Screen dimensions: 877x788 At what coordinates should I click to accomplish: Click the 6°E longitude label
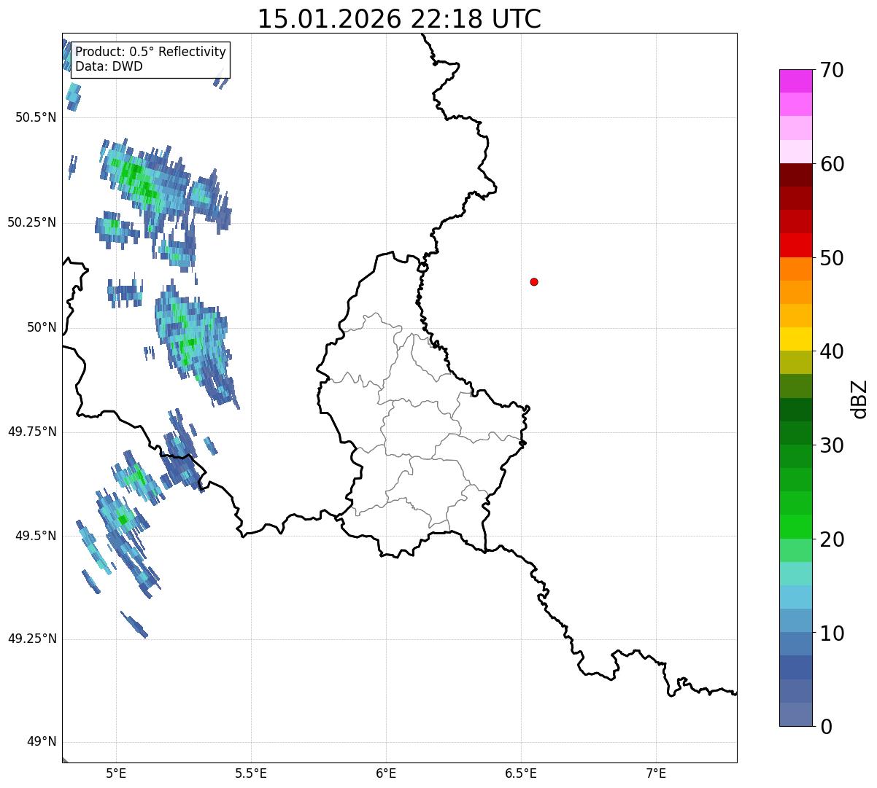coord(387,773)
